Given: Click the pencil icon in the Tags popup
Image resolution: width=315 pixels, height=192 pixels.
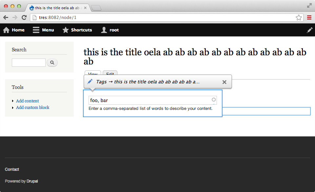Looking at the screenshot, I should pos(90,82).
